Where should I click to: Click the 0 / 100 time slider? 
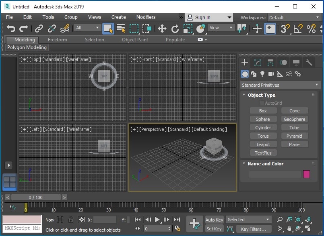point(36,197)
